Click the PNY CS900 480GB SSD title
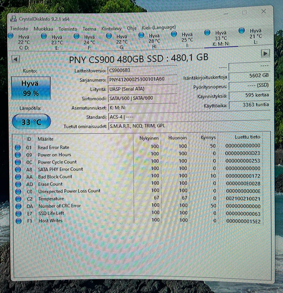 139,58
